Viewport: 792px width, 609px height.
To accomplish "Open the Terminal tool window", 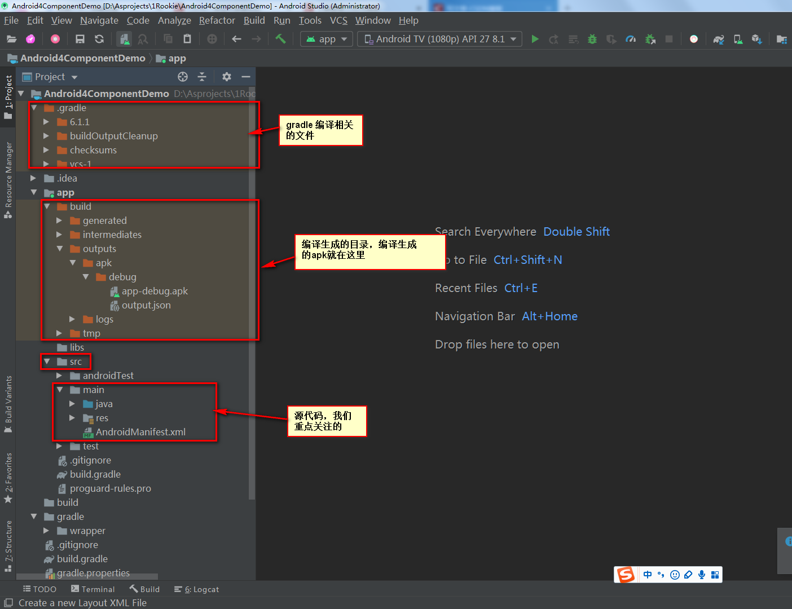I will tap(93, 589).
